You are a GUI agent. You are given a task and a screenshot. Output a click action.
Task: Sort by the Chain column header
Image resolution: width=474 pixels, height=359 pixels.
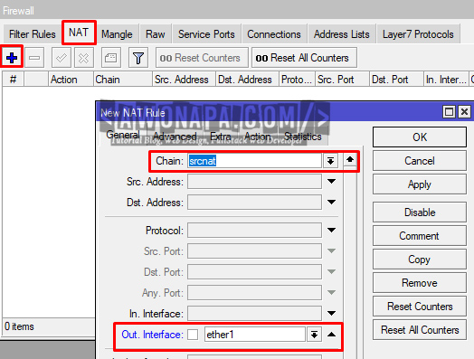click(x=123, y=80)
